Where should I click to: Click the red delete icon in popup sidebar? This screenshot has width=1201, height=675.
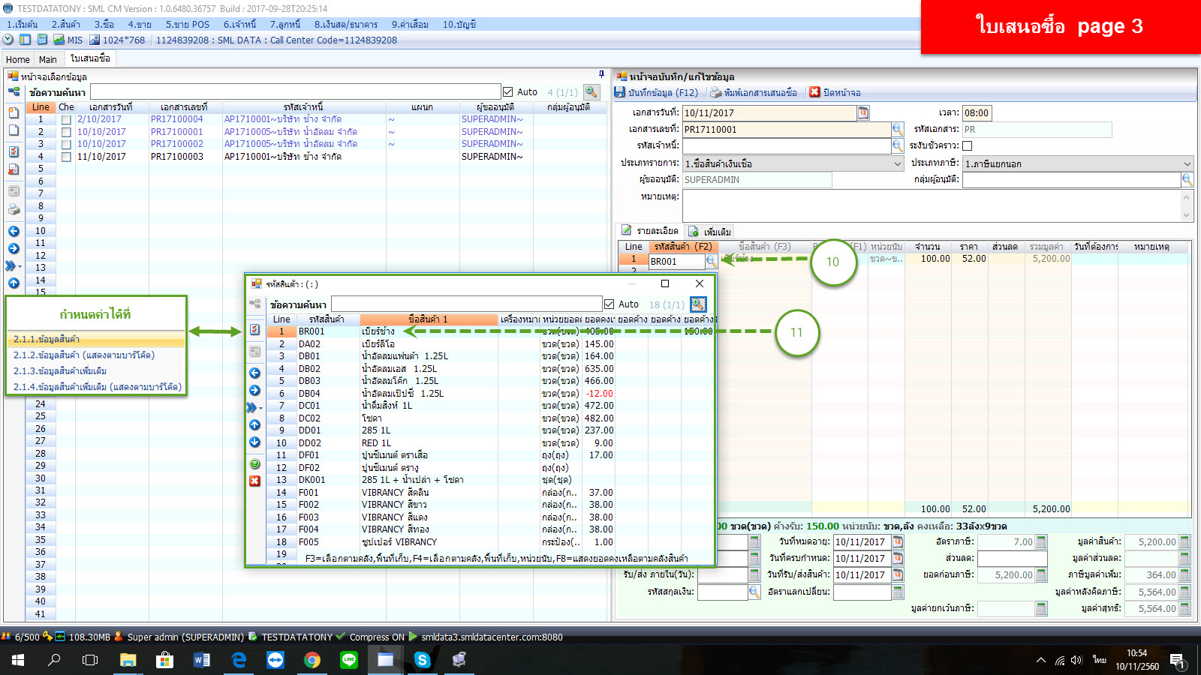pos(255,481)
